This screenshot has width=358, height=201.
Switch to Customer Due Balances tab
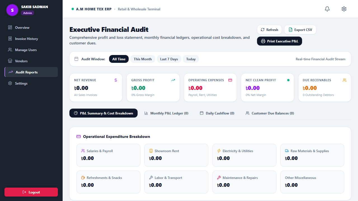coord(270,113)
